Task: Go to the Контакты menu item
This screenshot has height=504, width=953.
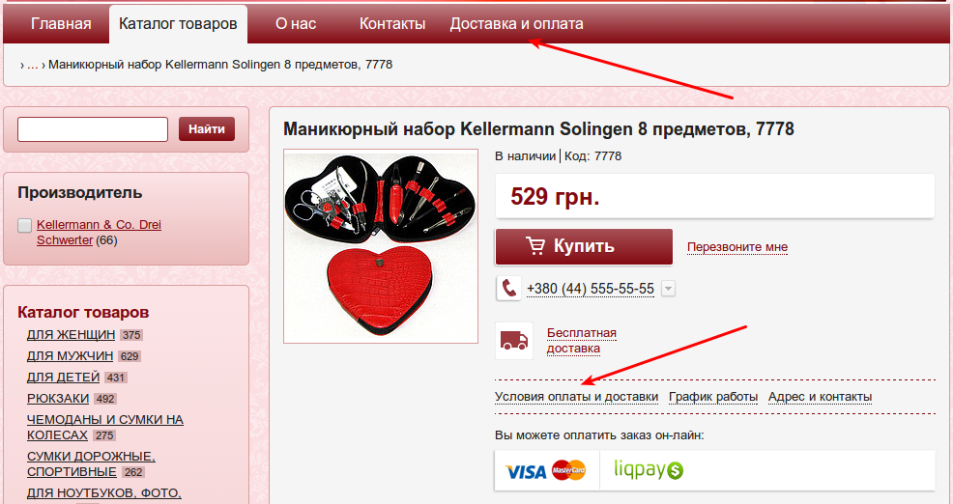Action: [392, 24]
